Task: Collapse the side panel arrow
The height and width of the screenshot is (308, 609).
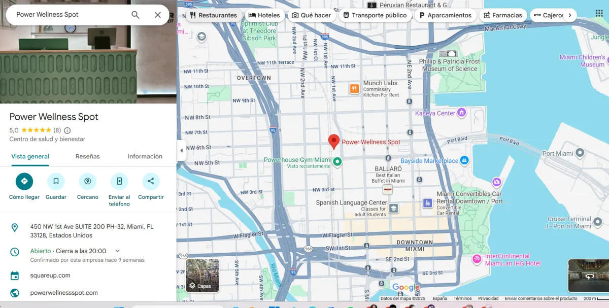Action: 181,150
